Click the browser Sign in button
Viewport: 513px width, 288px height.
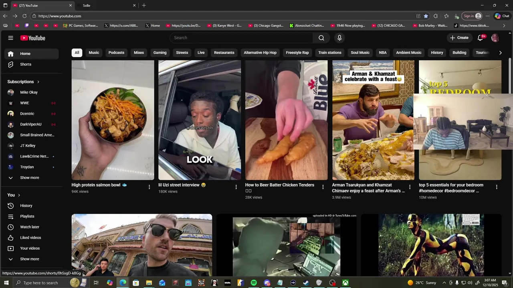472,16
